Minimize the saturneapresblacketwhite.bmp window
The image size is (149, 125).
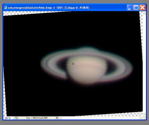click(130, 8)
